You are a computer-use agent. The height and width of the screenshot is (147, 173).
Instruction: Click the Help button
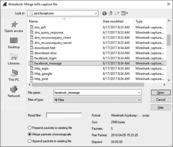161,107
